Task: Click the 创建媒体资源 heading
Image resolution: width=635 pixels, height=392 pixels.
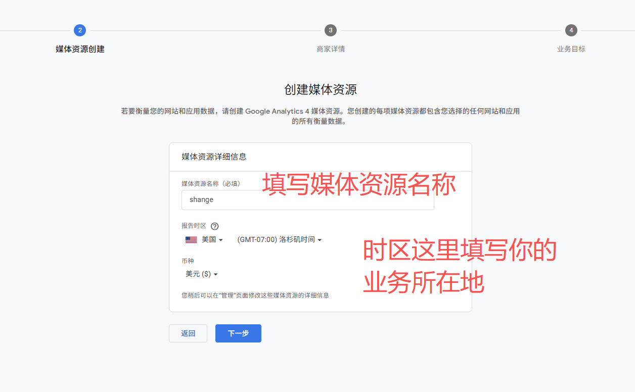Action: [x=321, y=90]
